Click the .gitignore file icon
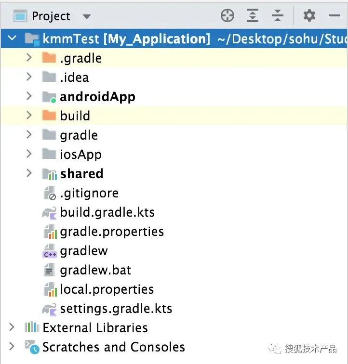 coord(50,193)
